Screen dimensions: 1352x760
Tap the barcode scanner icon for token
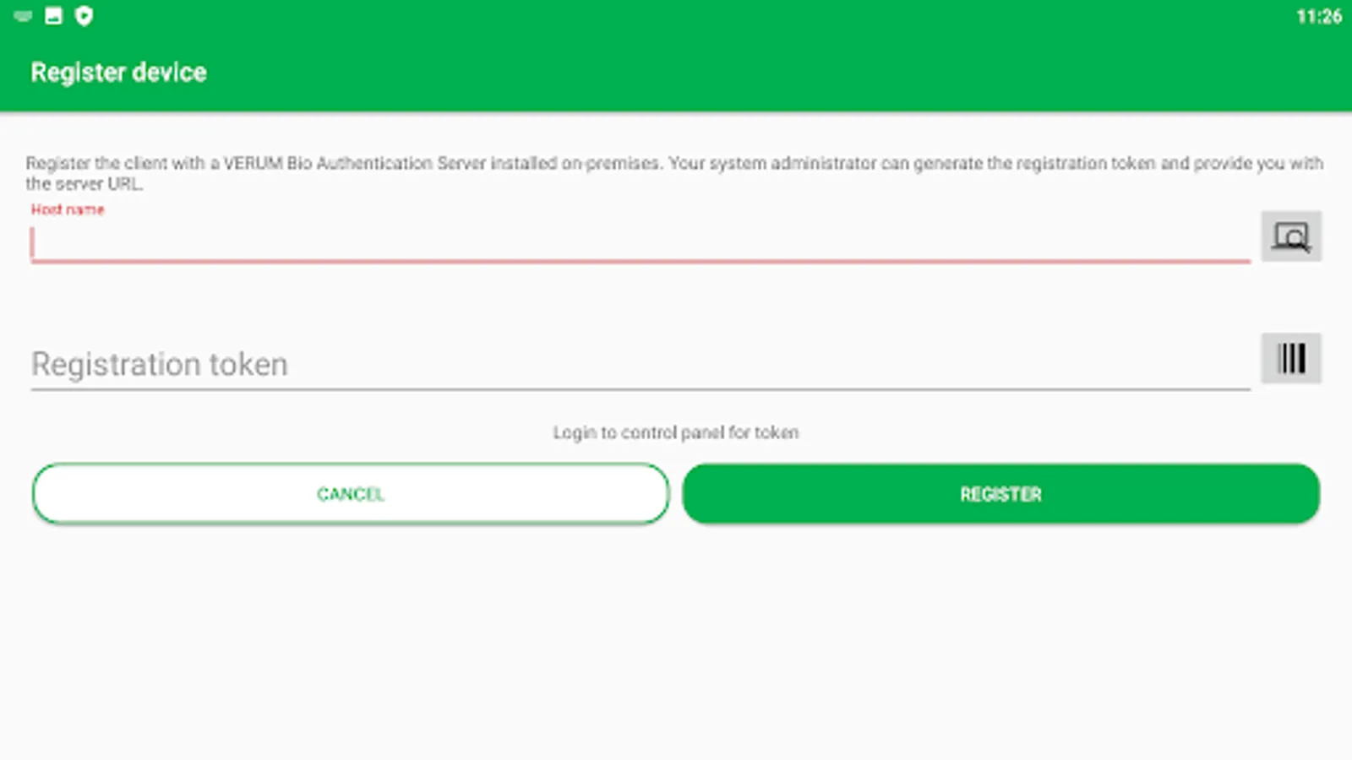[x=1291, y=358]
